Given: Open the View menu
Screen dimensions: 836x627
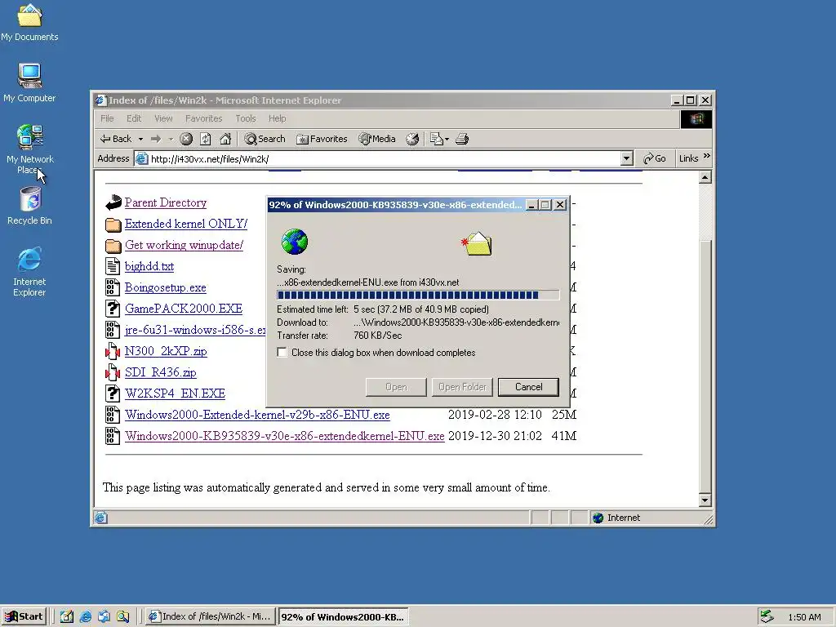Looking at the screenshot, I should pos(163,118).
